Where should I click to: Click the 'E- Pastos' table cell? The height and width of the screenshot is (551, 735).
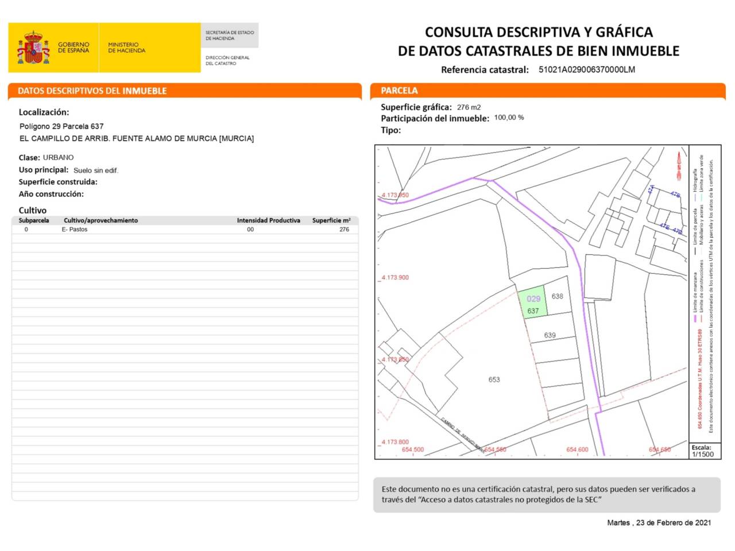pos(75,230)
